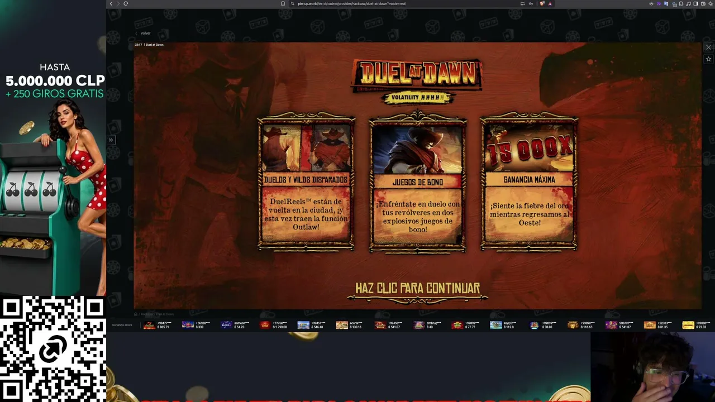Click the Ganando ahora label
Screen dimensions: 715x402
coord(122,325)
